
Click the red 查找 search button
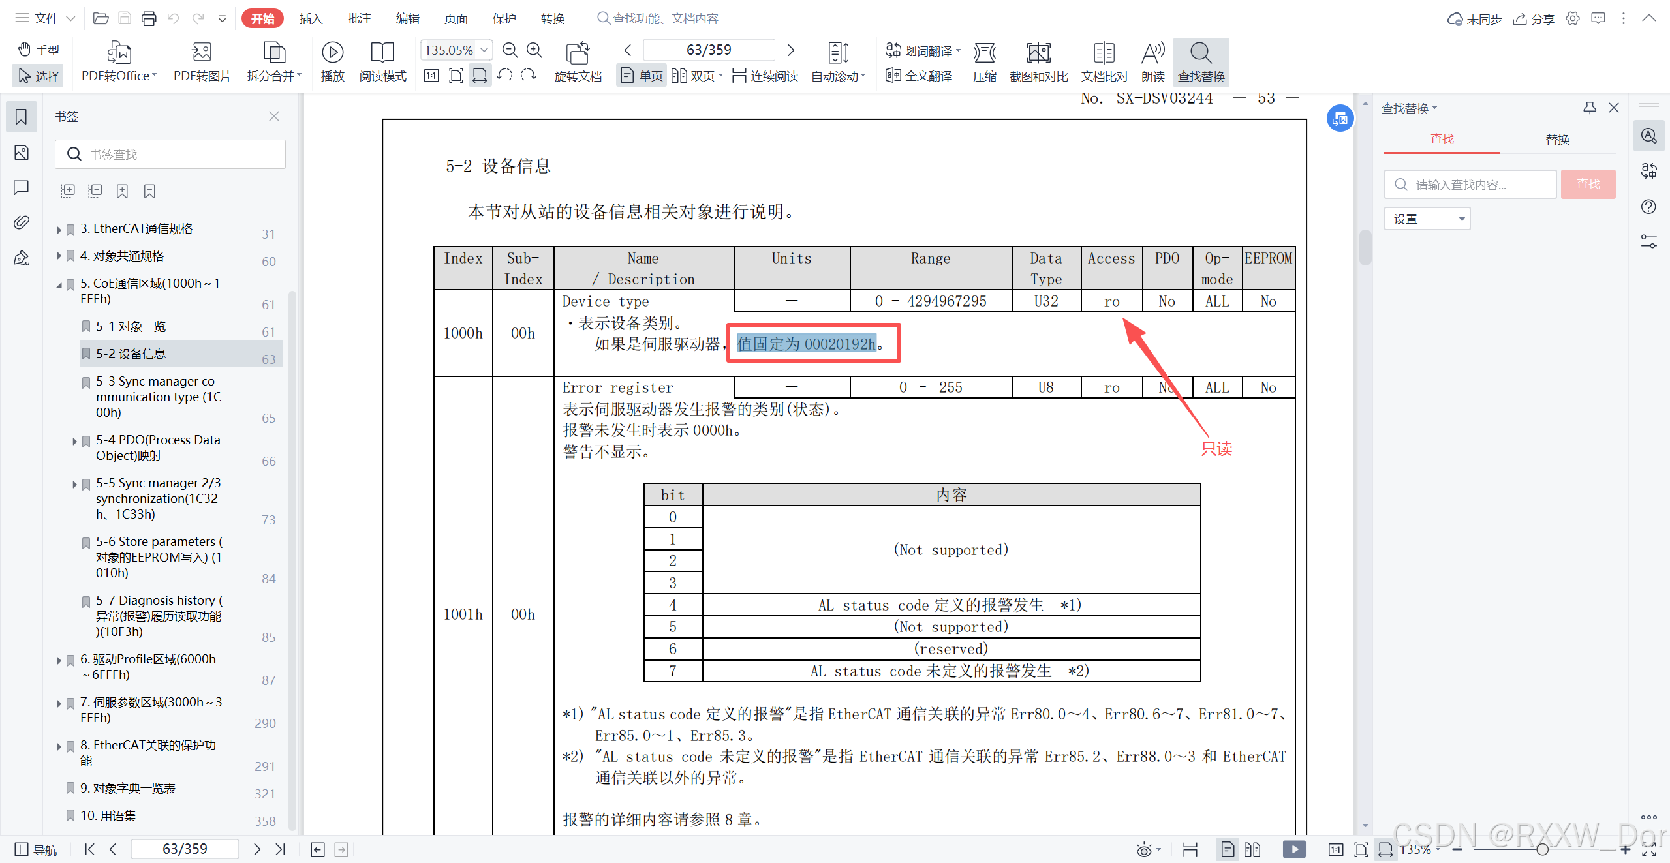coord(1588,185)
